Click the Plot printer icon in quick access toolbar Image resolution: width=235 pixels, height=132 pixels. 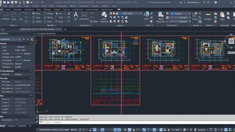click(28, 3)
